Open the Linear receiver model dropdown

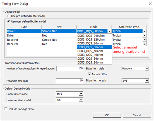[x=81, y=100]
